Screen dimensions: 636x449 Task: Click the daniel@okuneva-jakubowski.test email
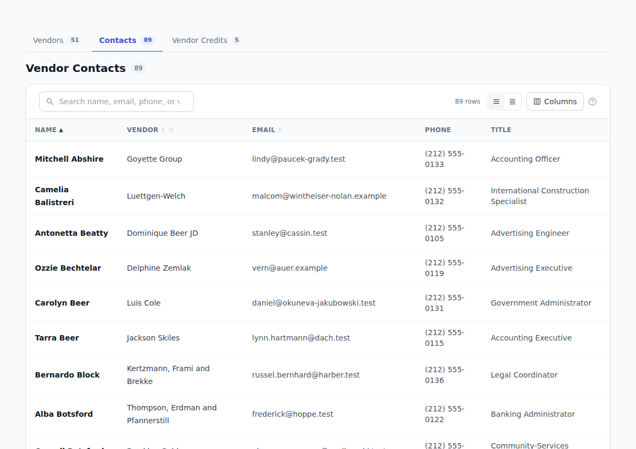(x=314, y=303)
